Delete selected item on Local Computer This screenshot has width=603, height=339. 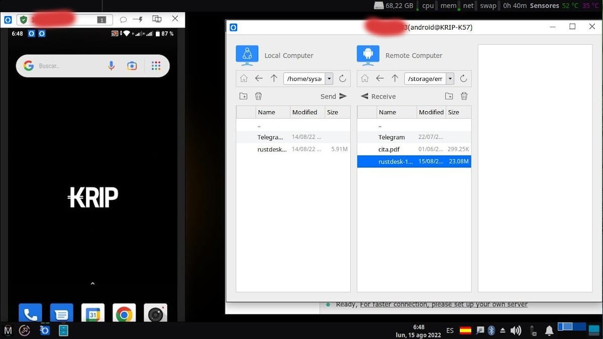click(258, 96)
